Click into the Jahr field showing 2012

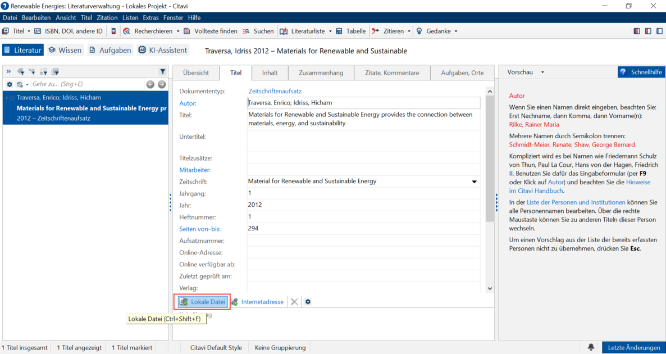click(363, 205)
